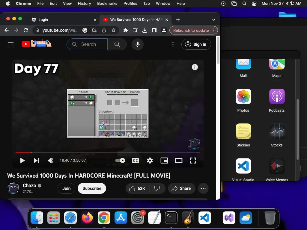Reload the YouTube page
The image size is (307, 230).
[26, 30]
